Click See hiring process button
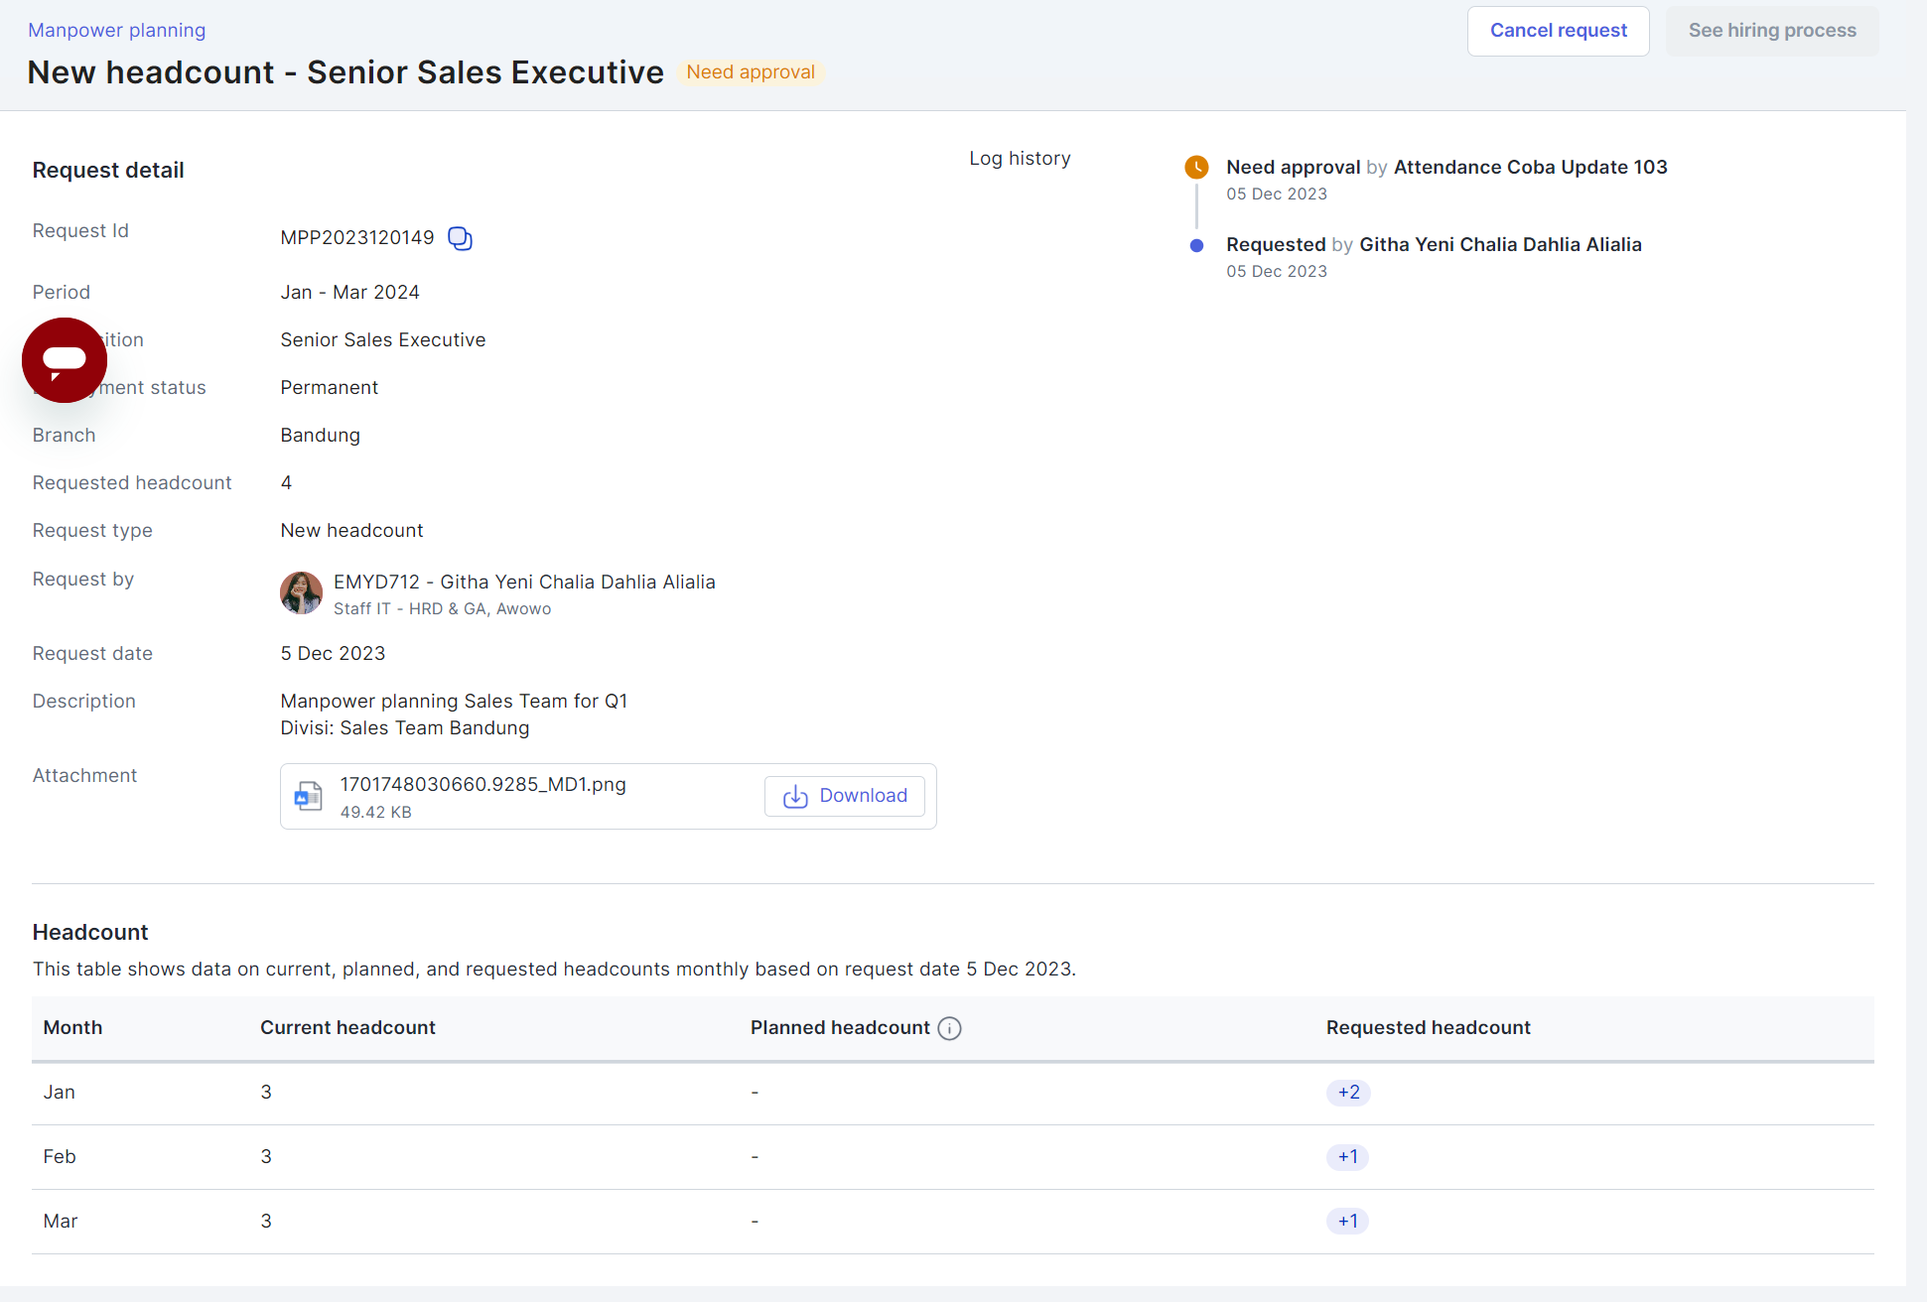The width and height of the screenshot is (1927, 1302). (1771, 31)
